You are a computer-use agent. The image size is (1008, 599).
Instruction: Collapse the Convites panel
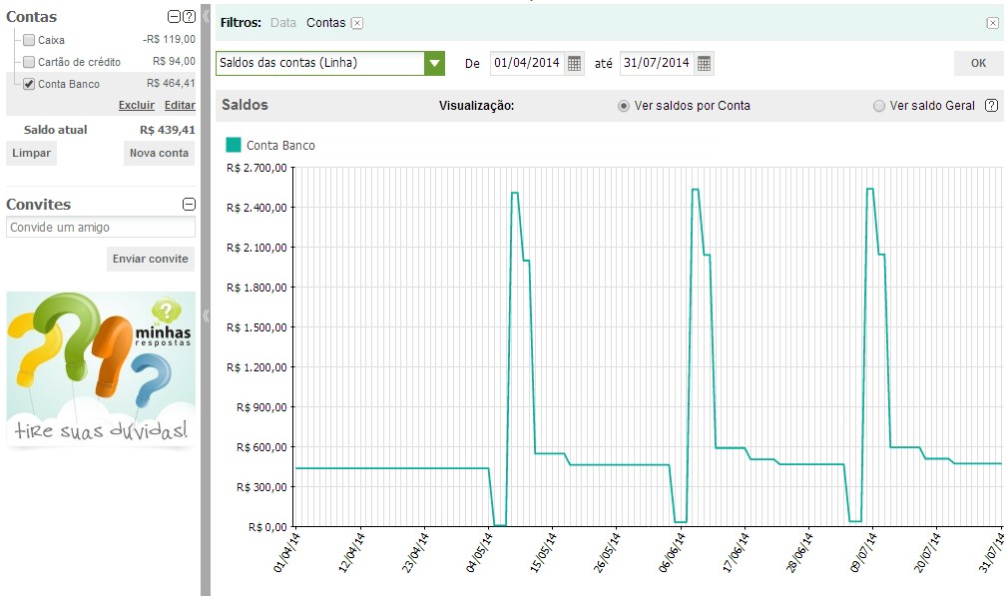click(x=189, y=204)
